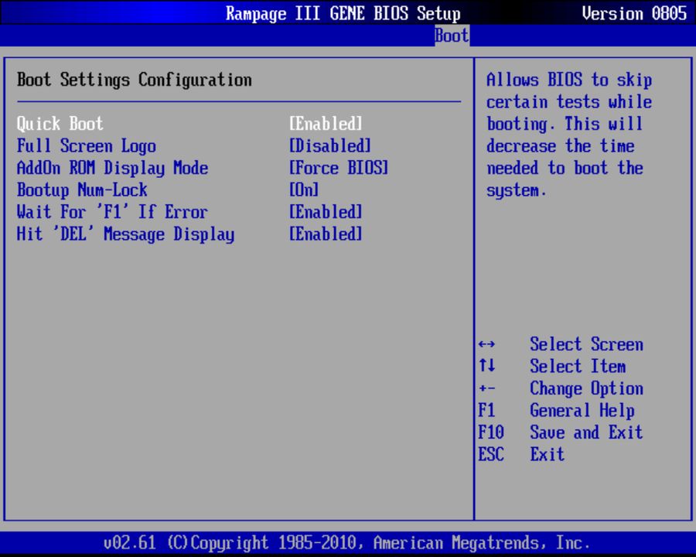Click the up-down arrows Select Item icon
The image size is (696, 557).
point(487,366)
